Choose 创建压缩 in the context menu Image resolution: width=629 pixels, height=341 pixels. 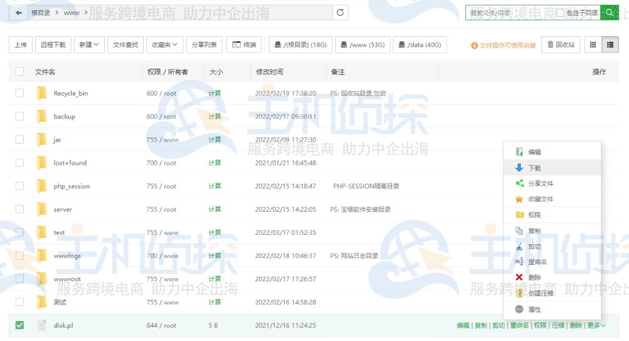552,294
